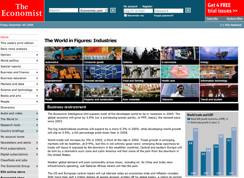Expand Science and technology submenu arrow

[37, 90]
